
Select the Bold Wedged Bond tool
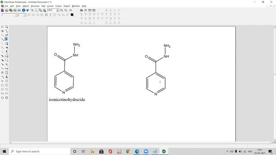click(3, 60)
